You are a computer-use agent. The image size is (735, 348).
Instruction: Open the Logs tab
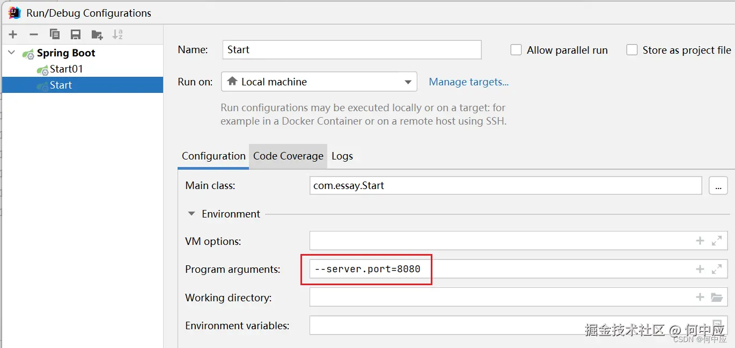pyautogui.click(x=342, y=156)
